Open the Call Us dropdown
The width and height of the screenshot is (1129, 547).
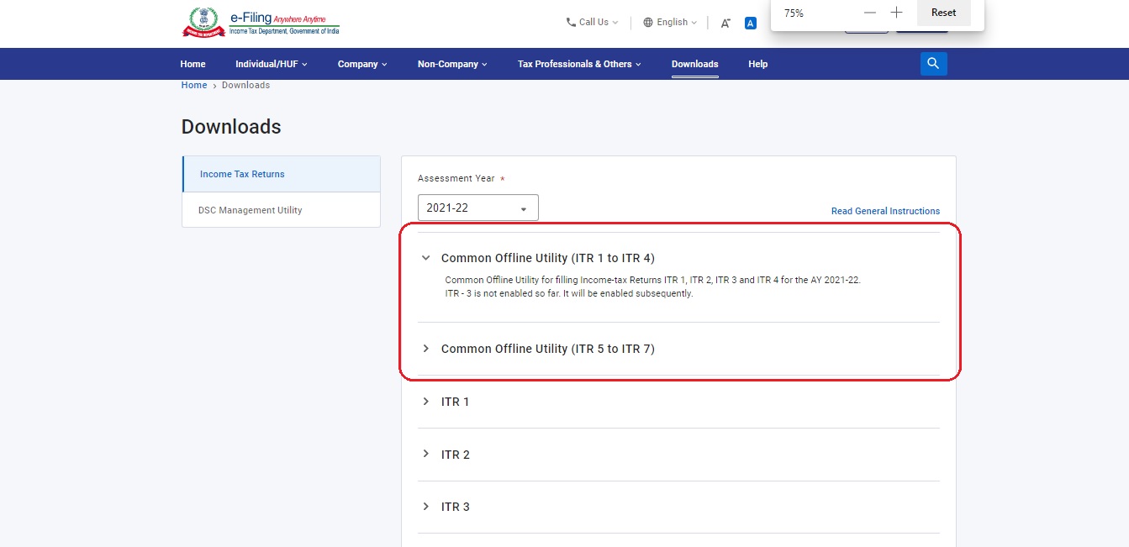[x=593, y=23]
